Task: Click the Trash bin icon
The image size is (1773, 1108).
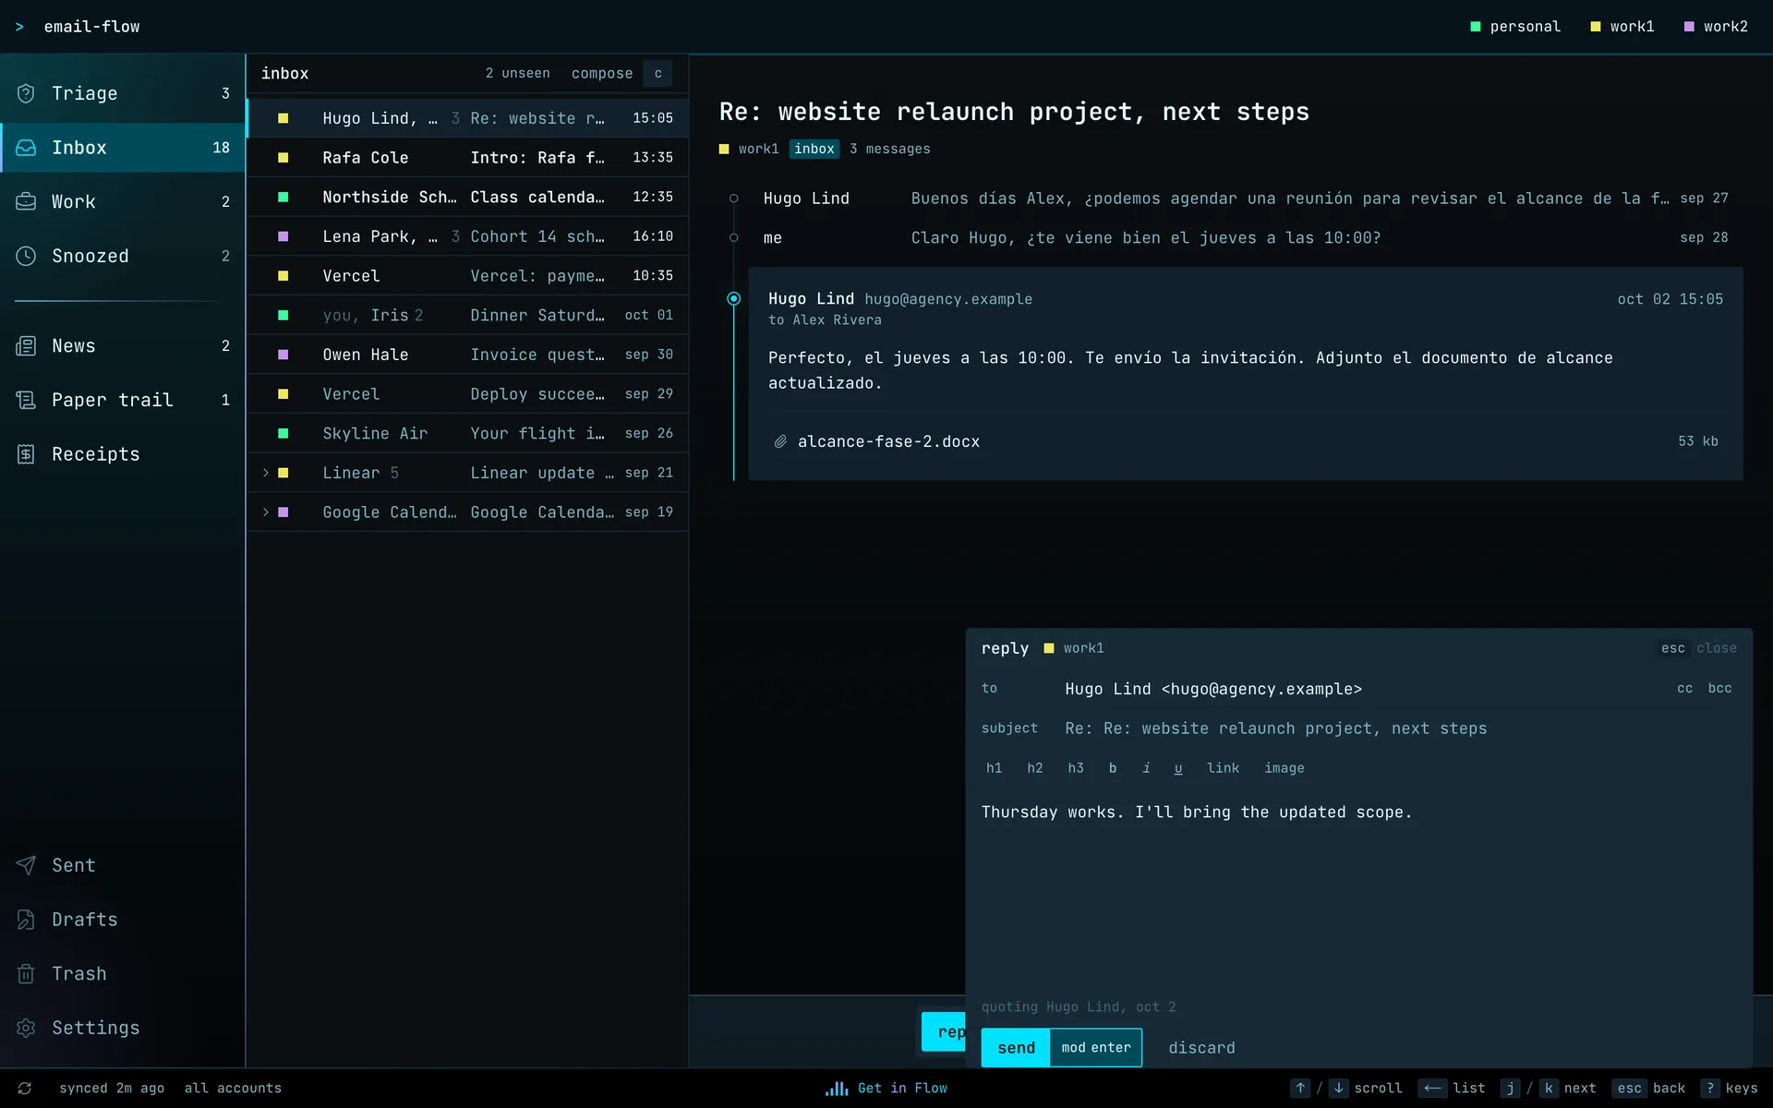Action: (x=26, y=973)
